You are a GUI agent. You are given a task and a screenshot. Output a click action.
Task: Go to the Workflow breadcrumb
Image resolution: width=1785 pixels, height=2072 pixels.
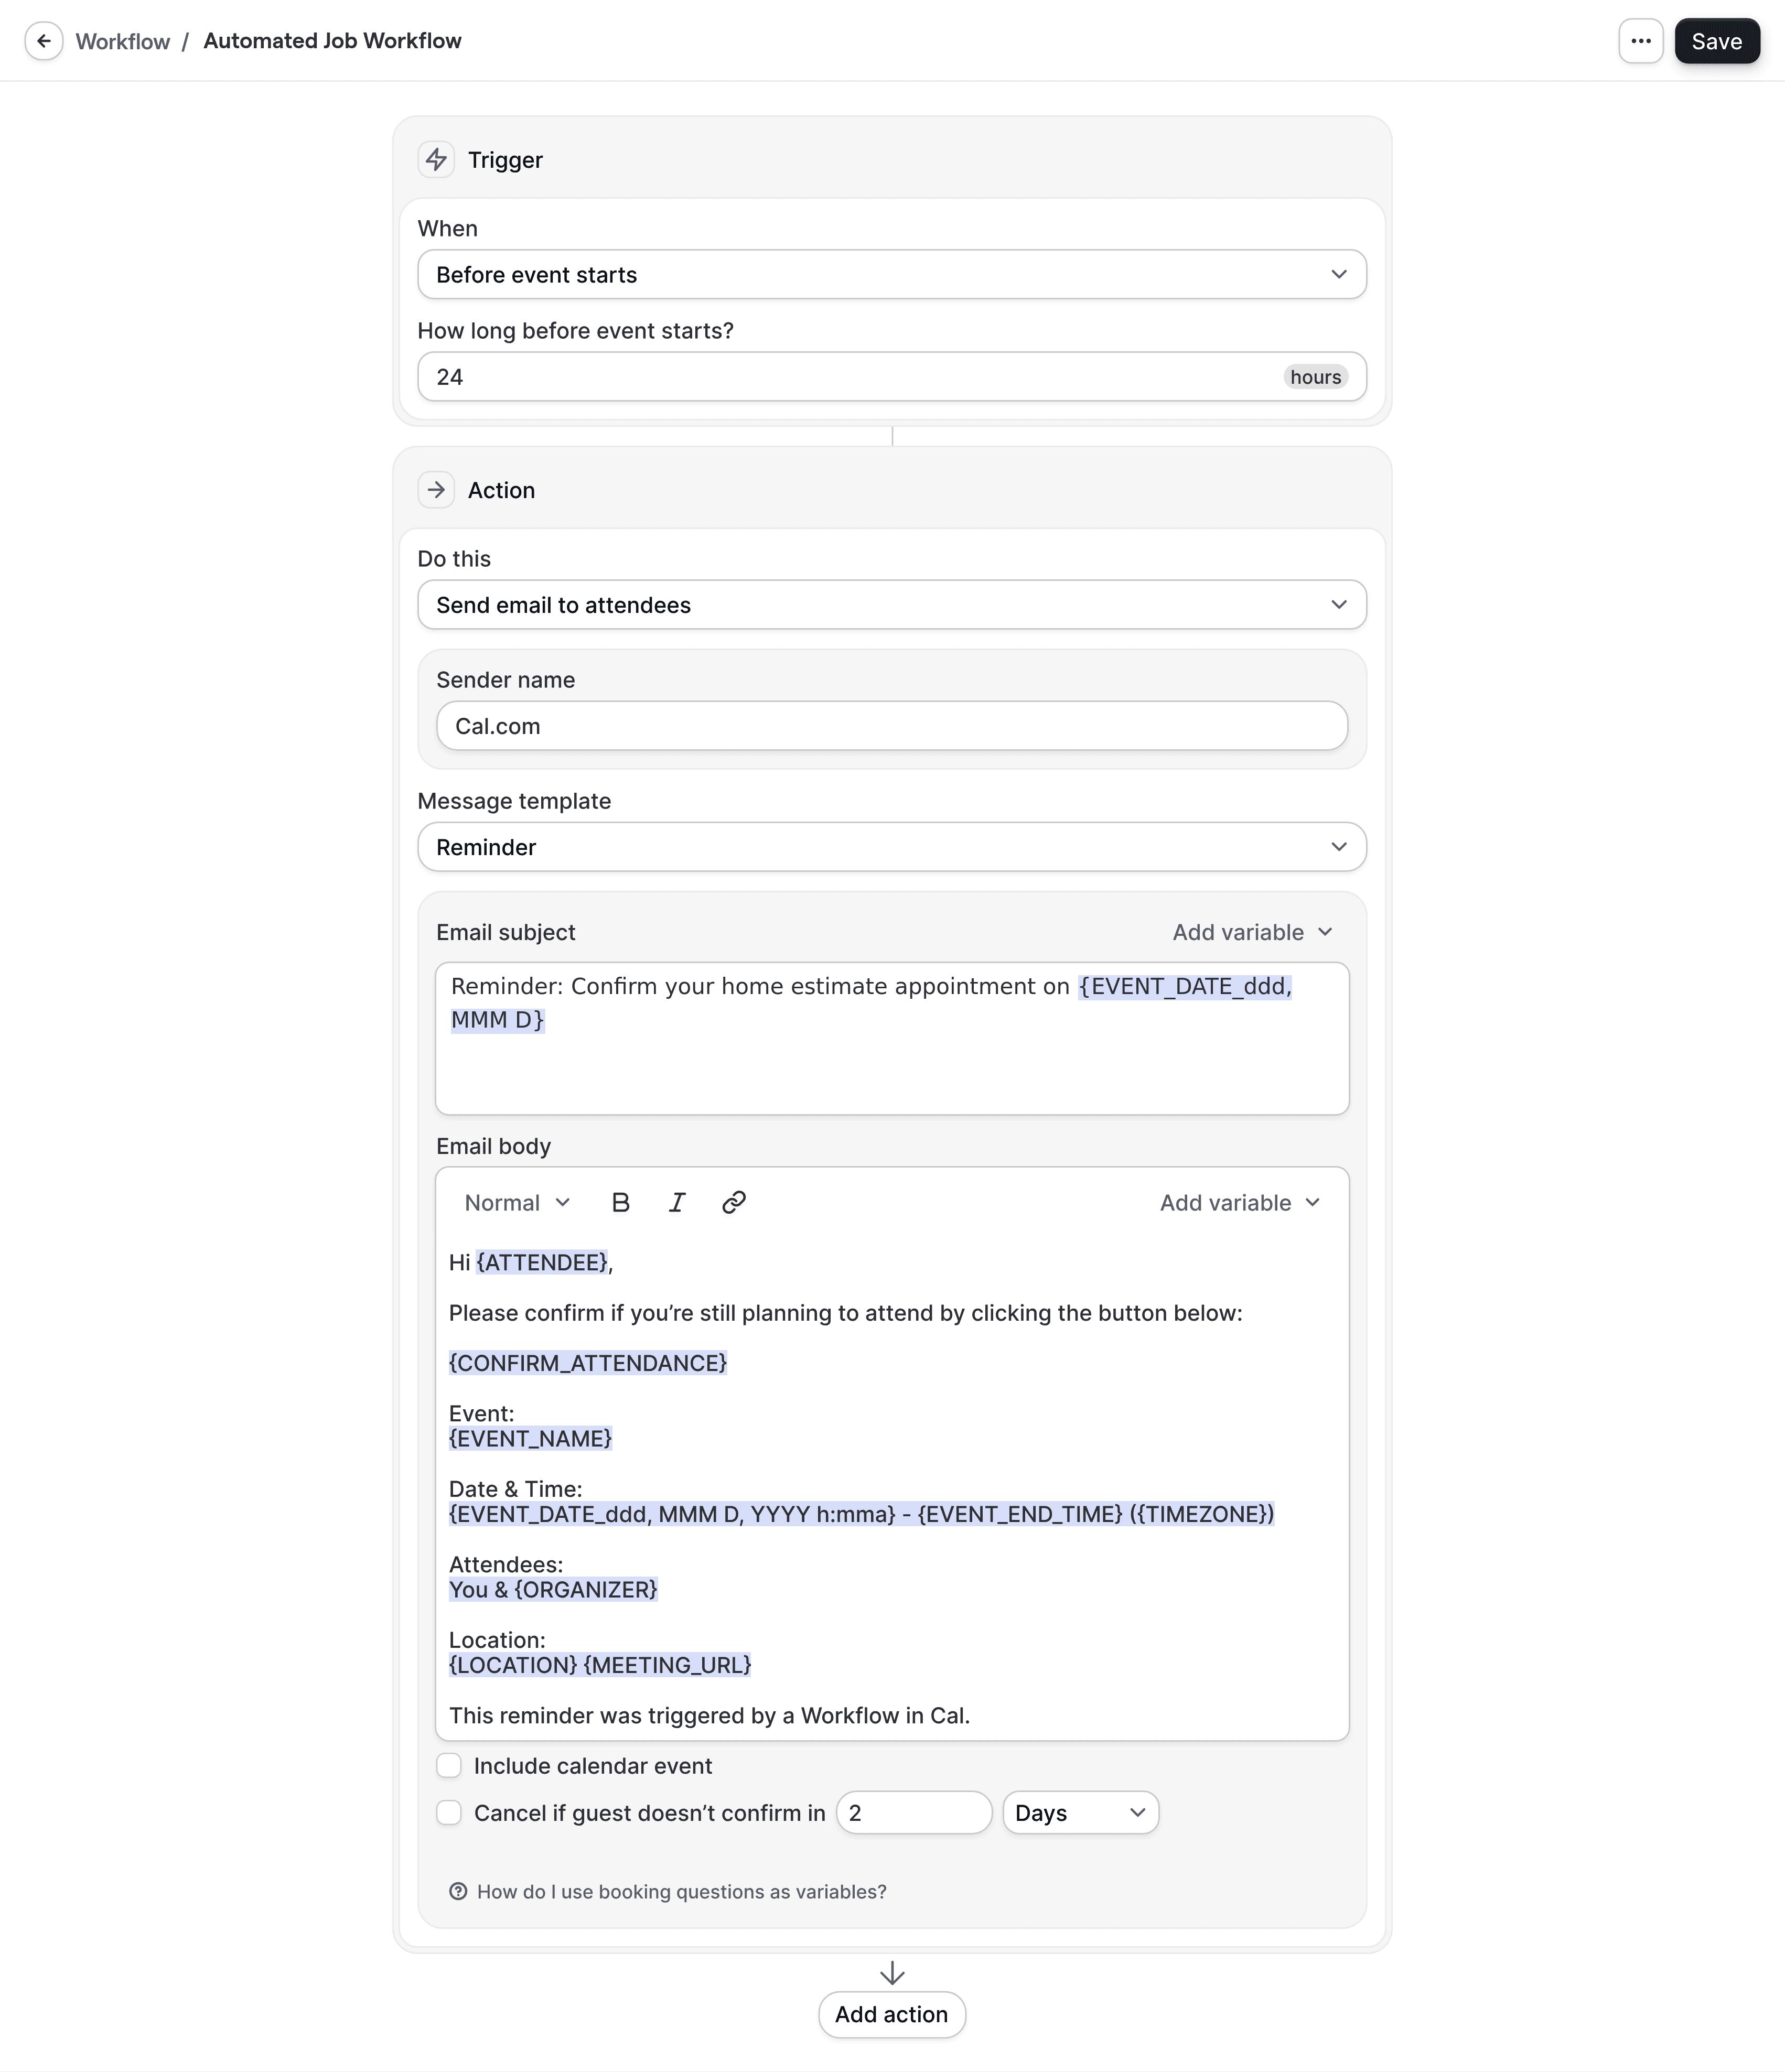click(x=122, y=41)
